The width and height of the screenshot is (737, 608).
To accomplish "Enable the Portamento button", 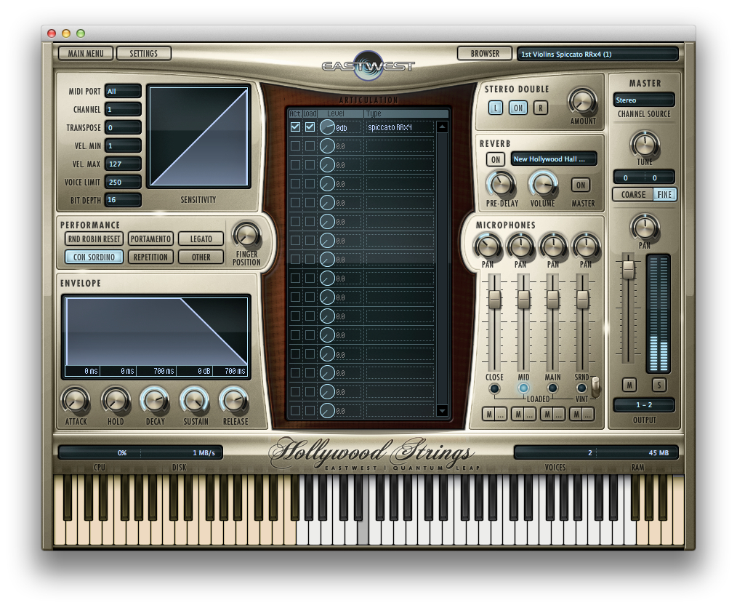I will coord(150,239).
